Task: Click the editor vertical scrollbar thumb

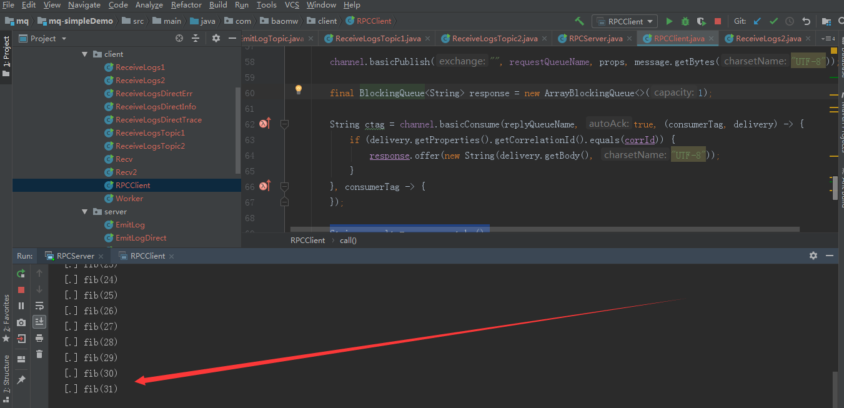Action: pos(835,188)
